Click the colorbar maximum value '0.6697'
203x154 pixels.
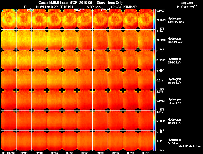click(161, 11)
